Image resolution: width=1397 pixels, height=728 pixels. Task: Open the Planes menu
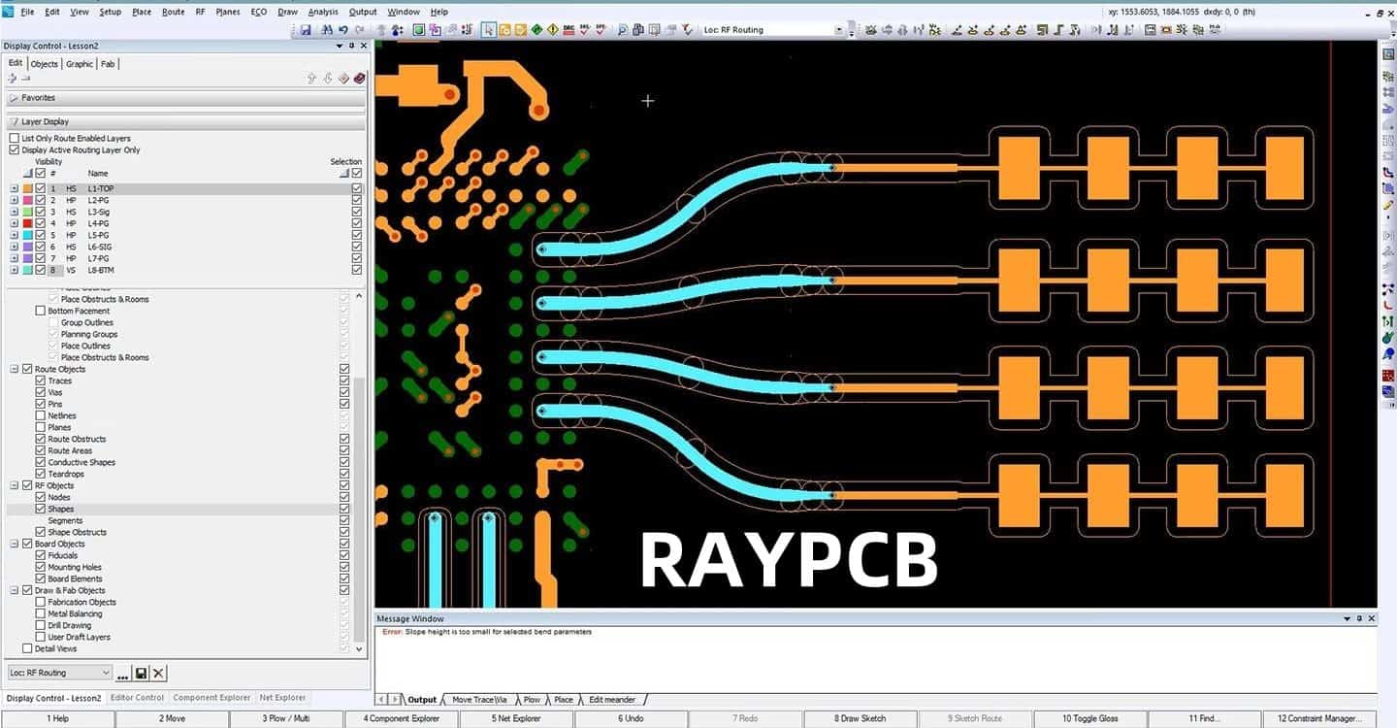[x=228, y=12]
